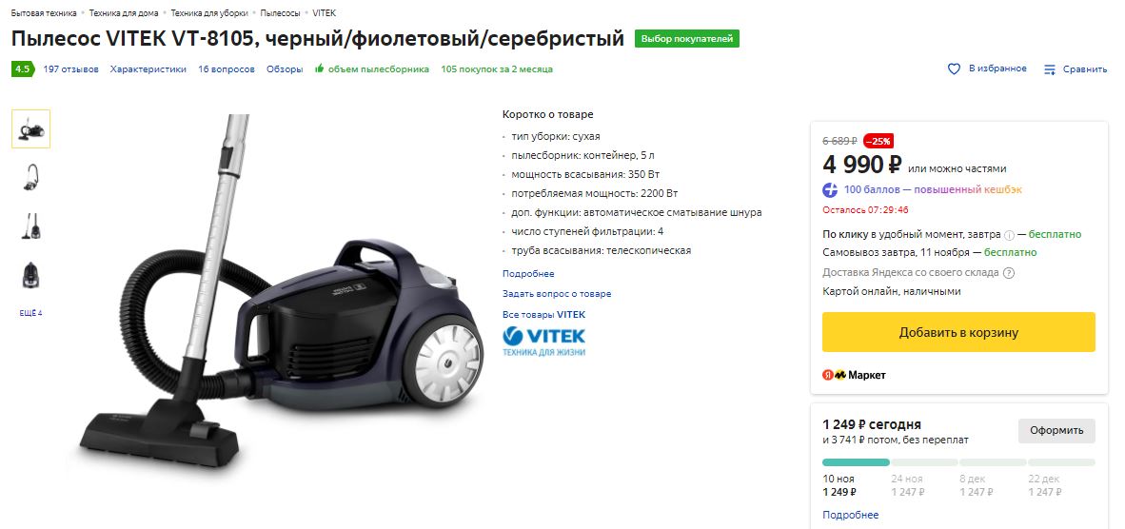Select the first vacuum thumbnail

pos(30,129)
